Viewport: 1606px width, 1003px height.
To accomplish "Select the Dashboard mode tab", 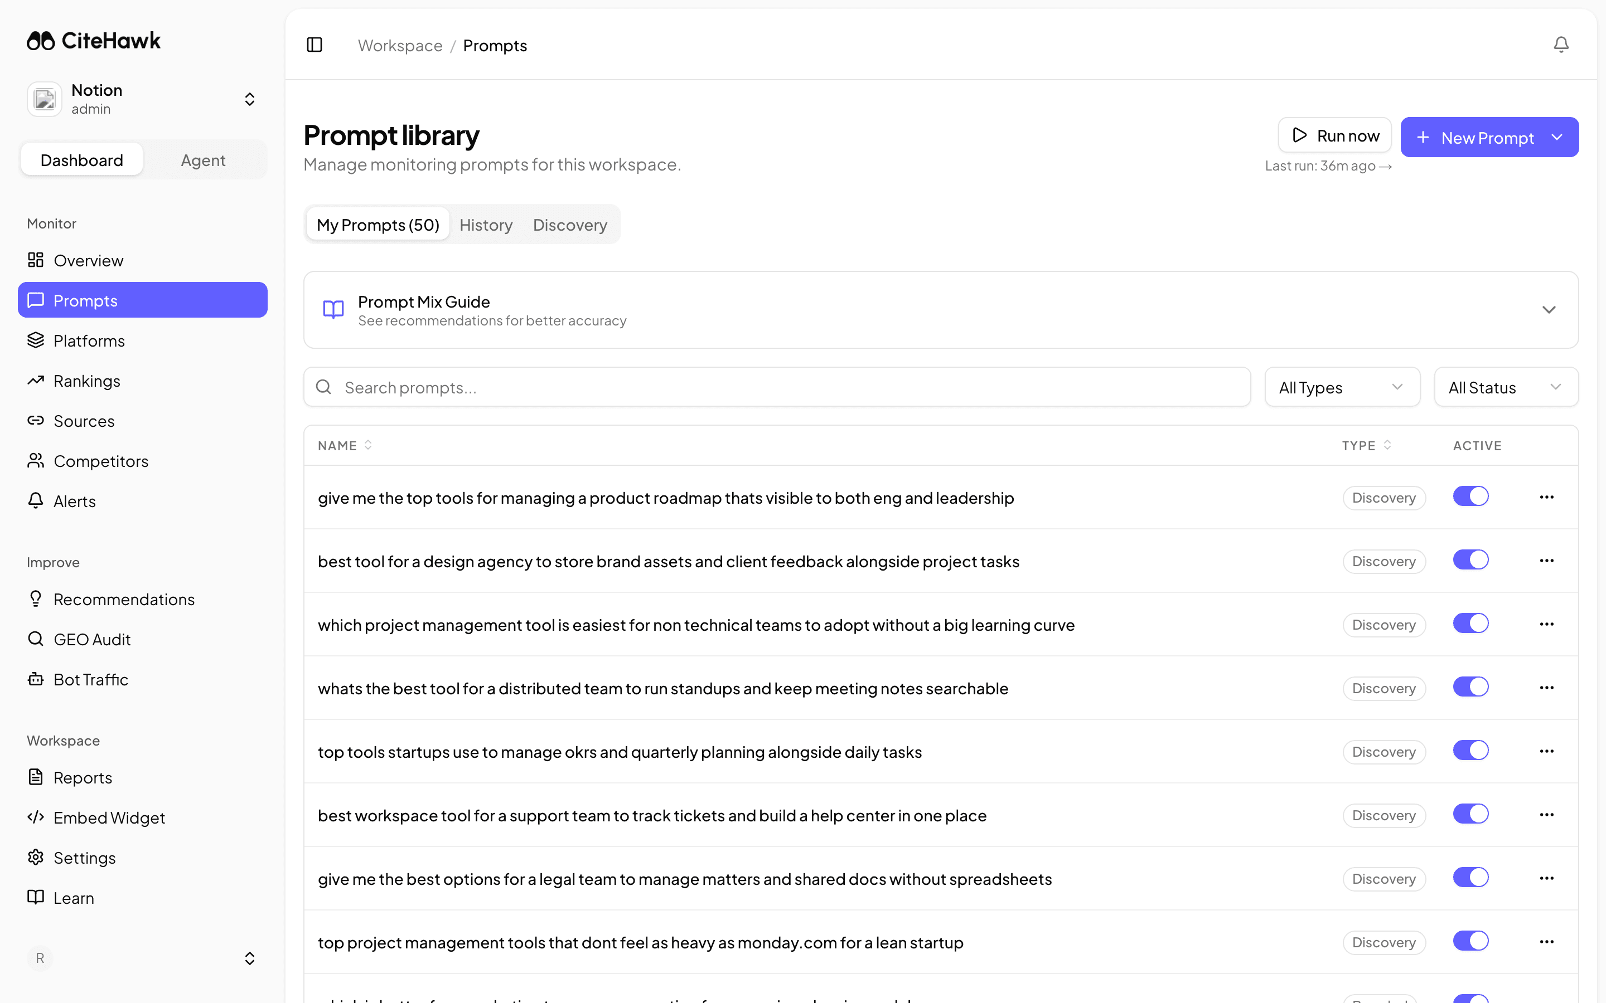I will 81,160.
